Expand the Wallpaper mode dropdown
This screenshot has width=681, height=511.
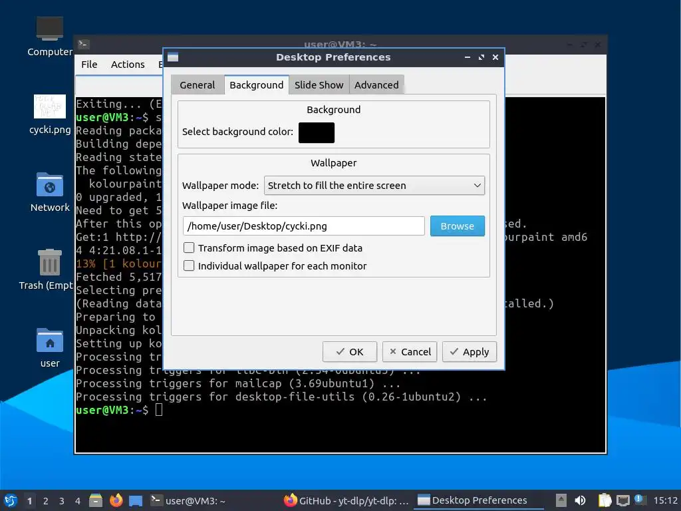[374, 186]
